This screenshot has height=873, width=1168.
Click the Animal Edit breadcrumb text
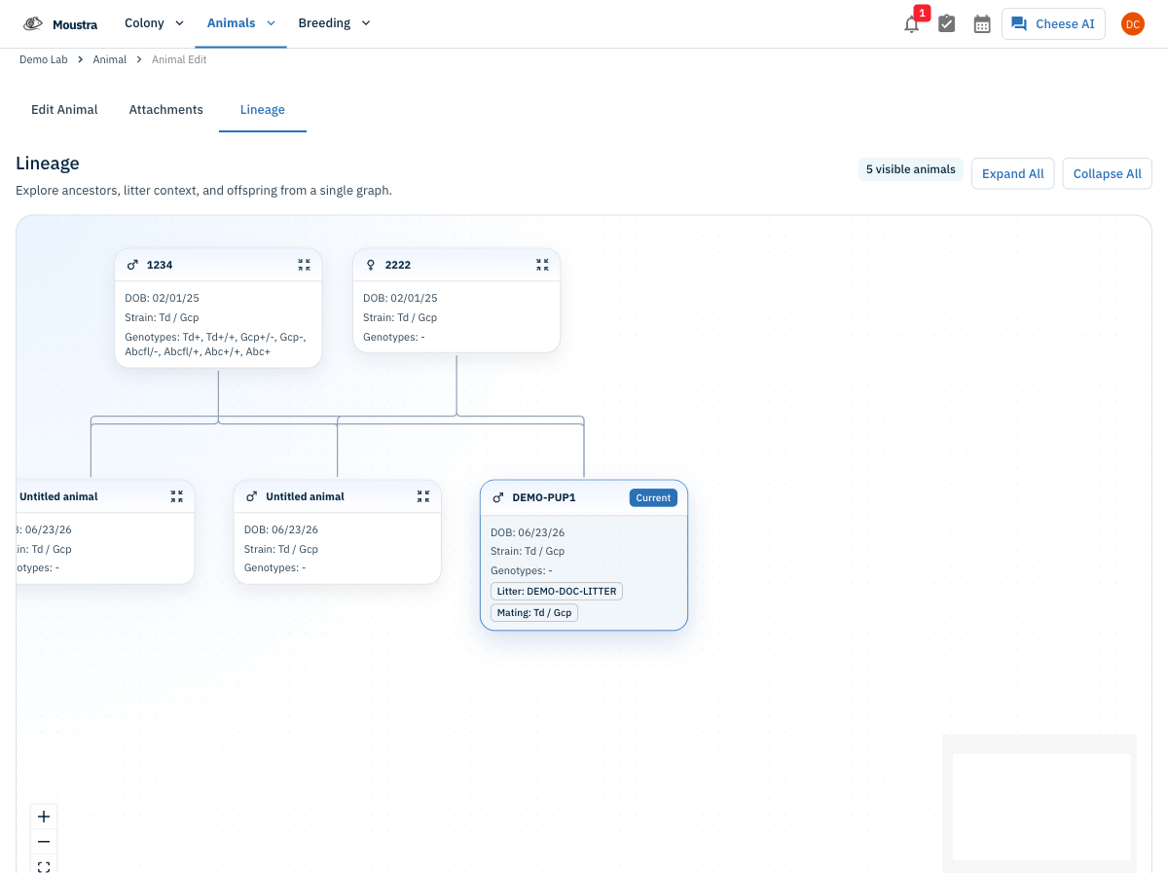point(179,59)
